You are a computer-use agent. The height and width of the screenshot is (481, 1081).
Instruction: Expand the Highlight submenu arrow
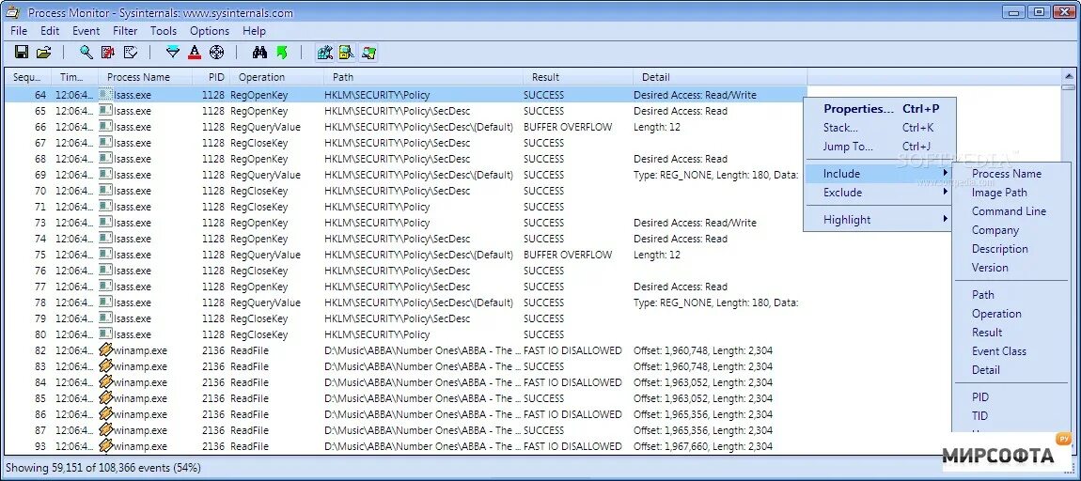tap(946, 220)
